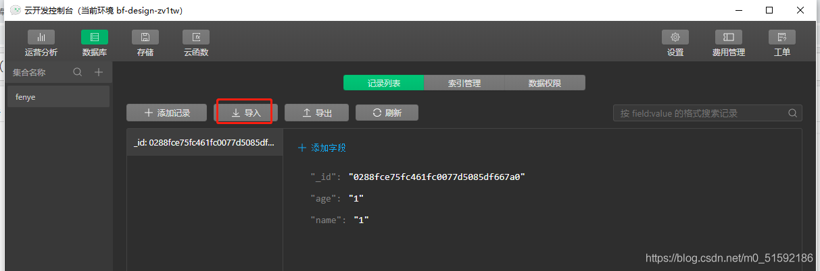Select the fenye collection

59,96
